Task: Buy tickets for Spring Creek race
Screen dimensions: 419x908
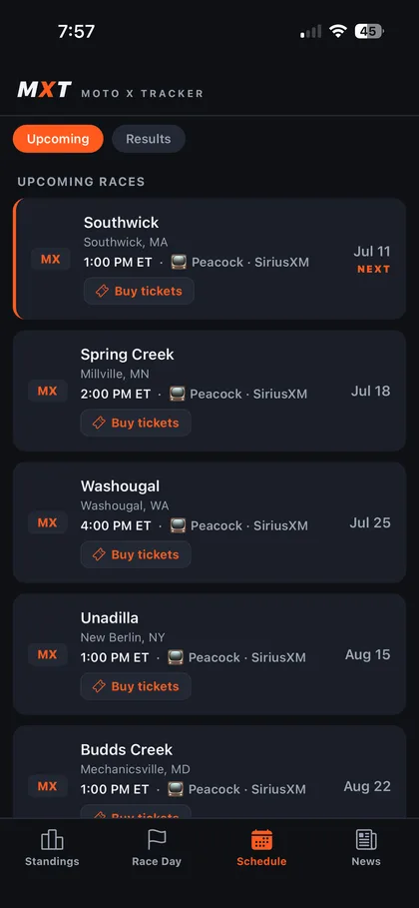Action: (136, 423)
